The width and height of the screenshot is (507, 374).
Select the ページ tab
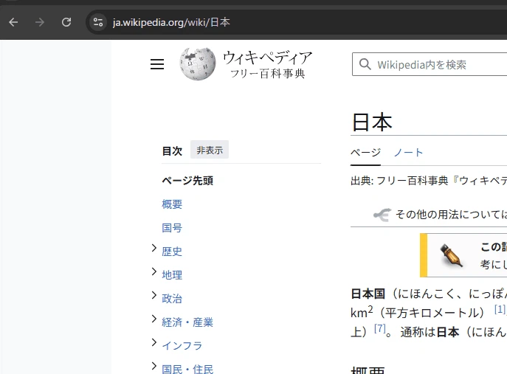click(366, 153)
